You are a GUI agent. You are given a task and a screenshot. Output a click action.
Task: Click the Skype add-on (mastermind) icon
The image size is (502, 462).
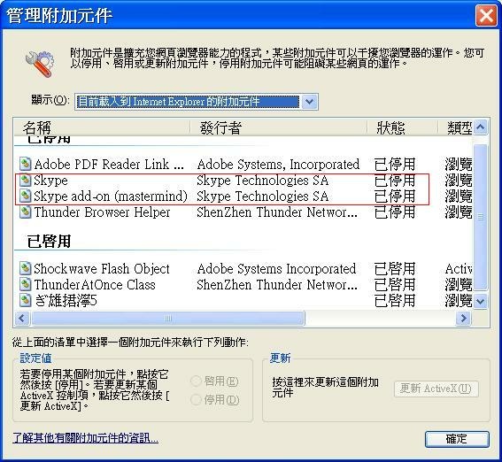(25, 196)
